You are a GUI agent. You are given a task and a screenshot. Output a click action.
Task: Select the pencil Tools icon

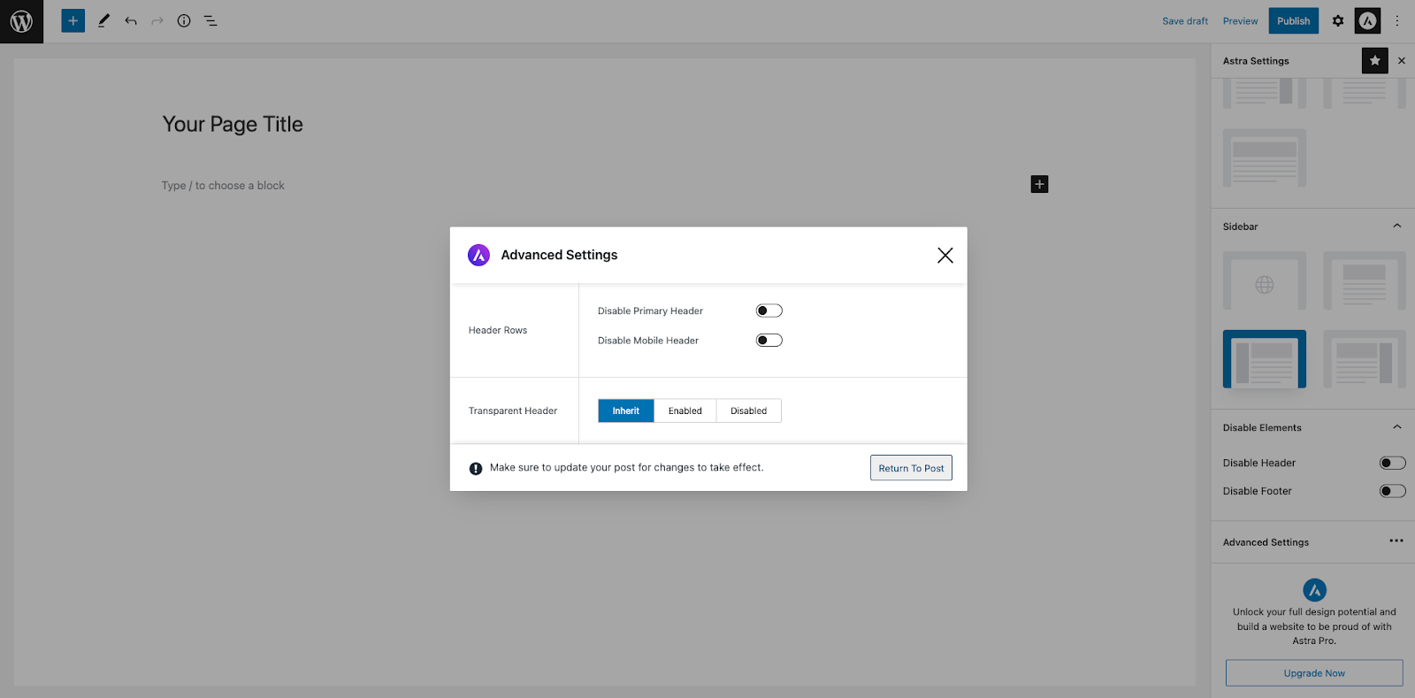pyautogui.click(x=103, y=21)
